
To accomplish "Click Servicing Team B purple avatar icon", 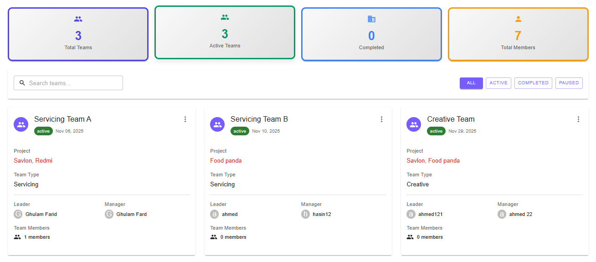I will [217, 124].
